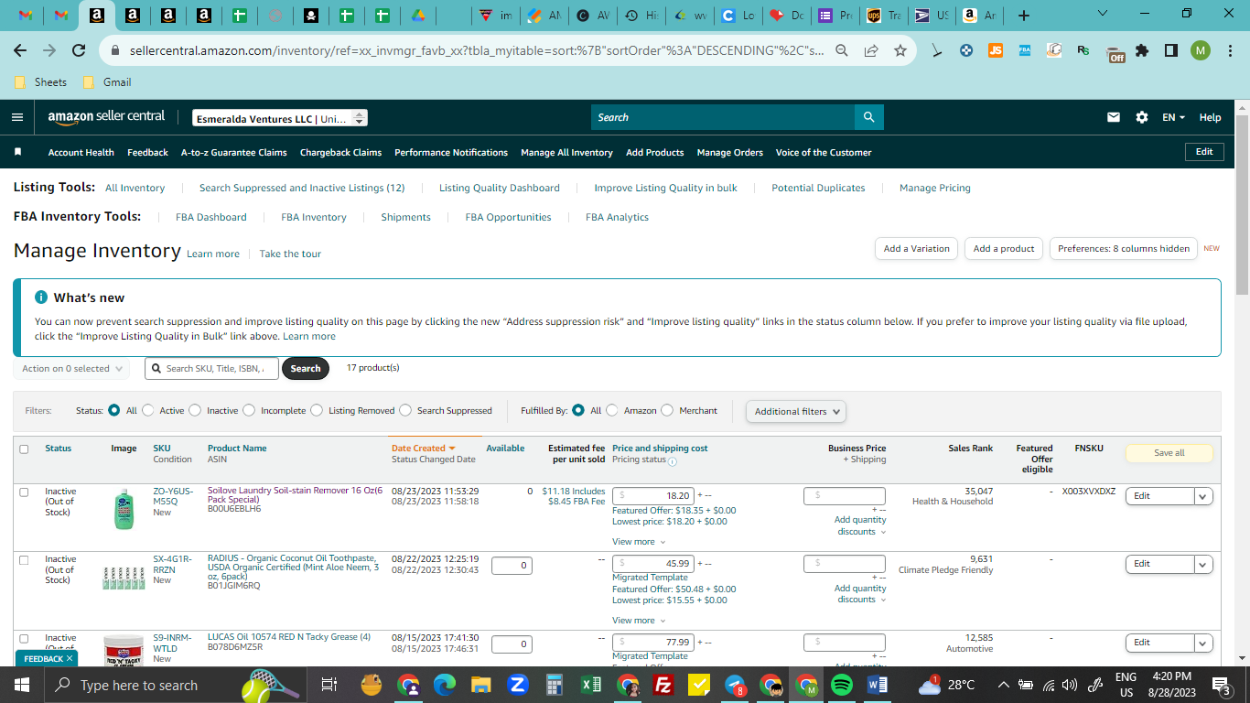This screenshot has width=1250, height=703.
Task: Click the bookmark icon beside Account Health
Action: pos(17,152)
